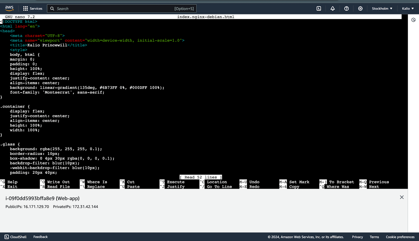
Task: Click the nano Go To Line shortcut
Action: coord(216,187)
